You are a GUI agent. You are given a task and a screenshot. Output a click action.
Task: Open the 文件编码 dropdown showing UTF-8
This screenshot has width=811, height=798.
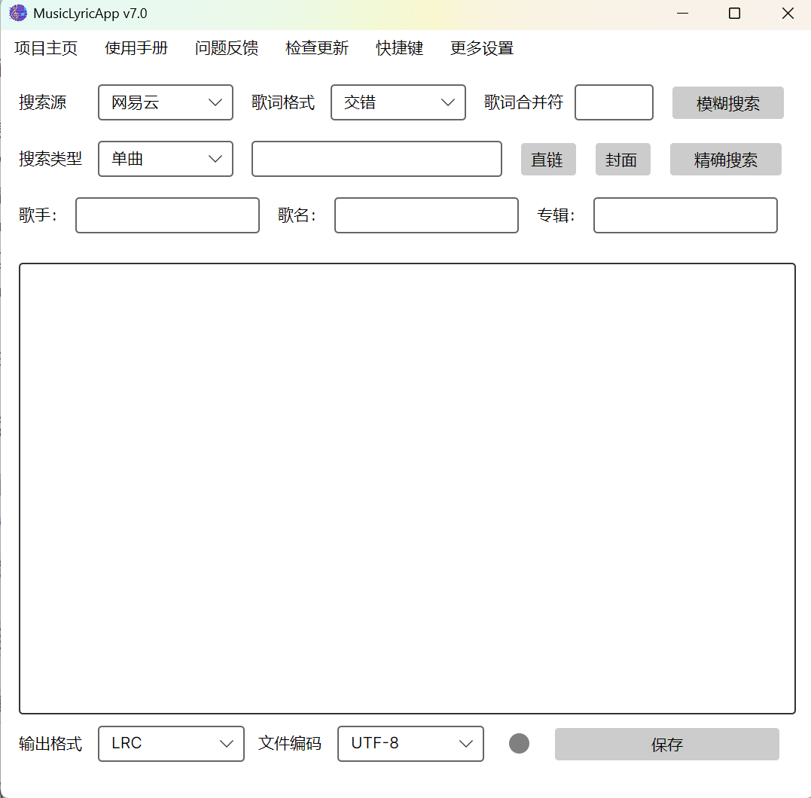click(x=410, y=744)
